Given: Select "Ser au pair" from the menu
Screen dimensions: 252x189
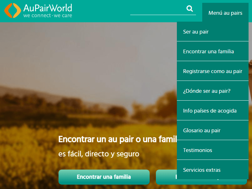Looking at the screenshot, I should [x=196, y=32].
